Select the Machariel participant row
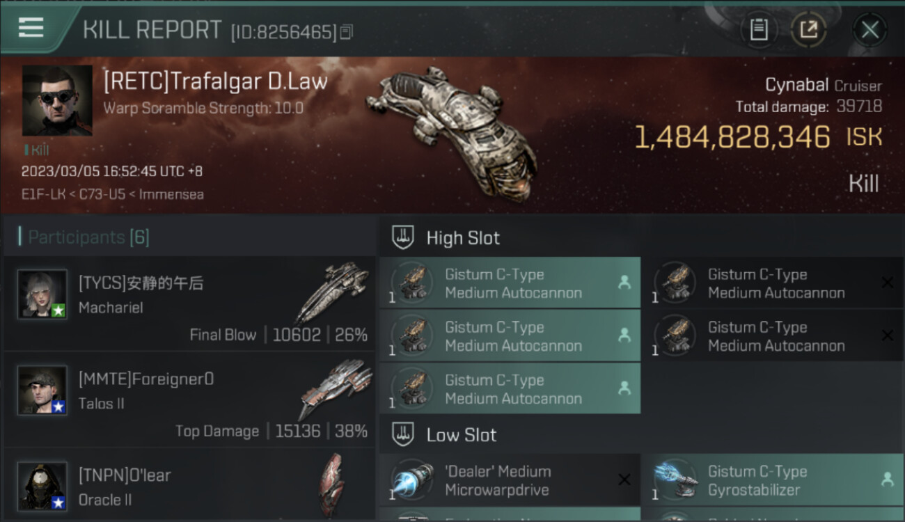The height and width of the screenshot is (522, 905). 189,303
